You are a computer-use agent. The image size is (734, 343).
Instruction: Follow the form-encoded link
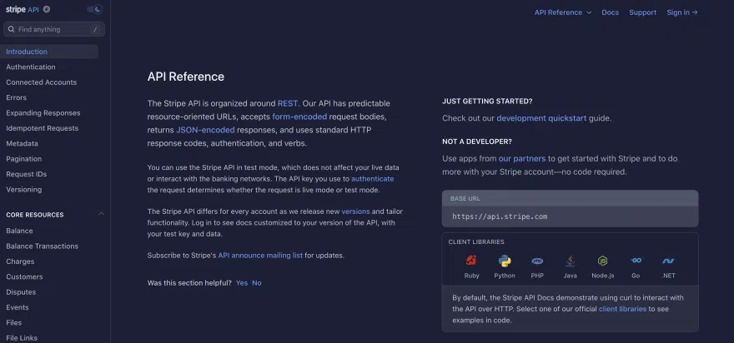299,117
